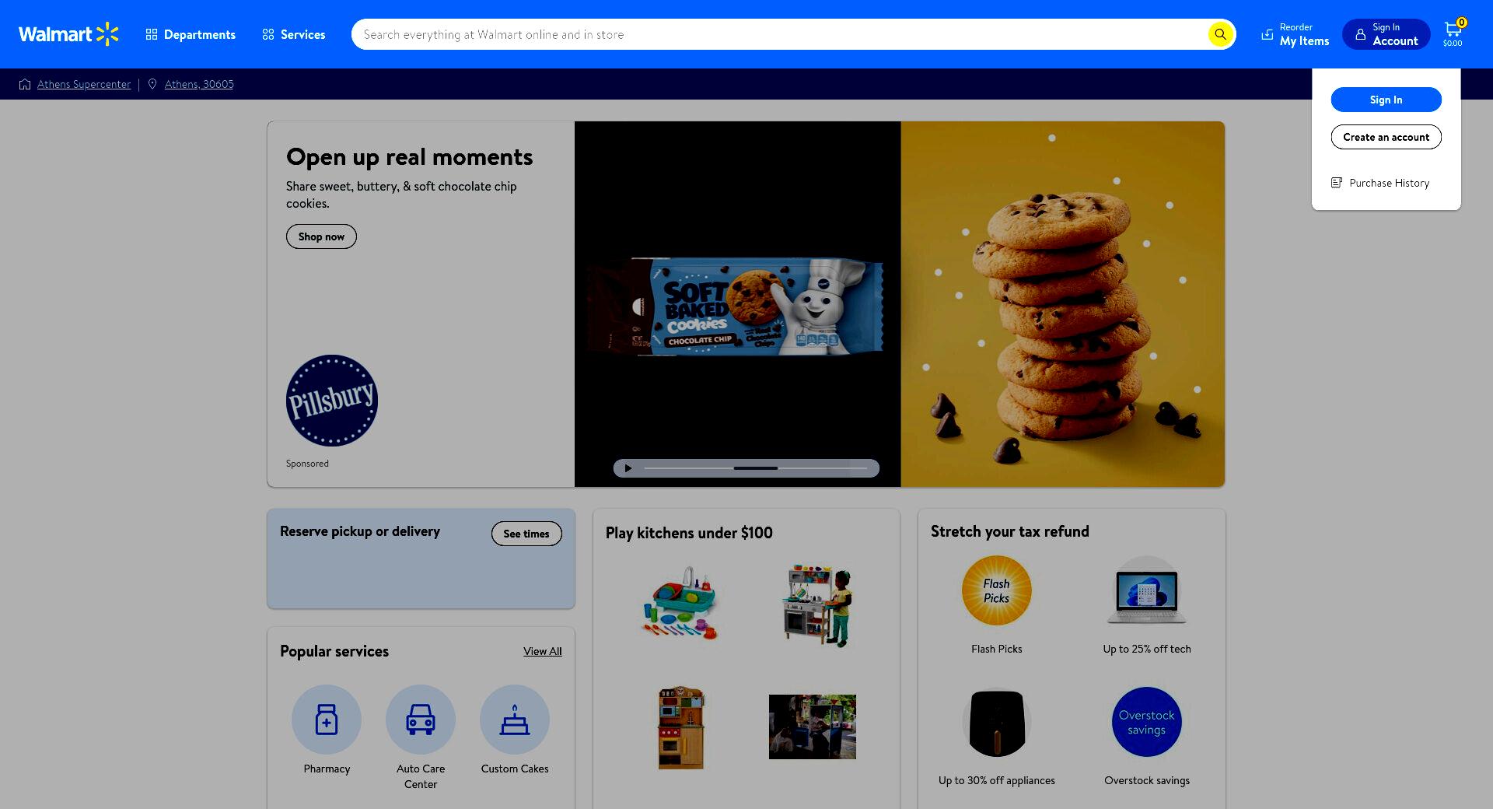
Task: Open the cookie stack banner image
Action: tap(1063, 304)
